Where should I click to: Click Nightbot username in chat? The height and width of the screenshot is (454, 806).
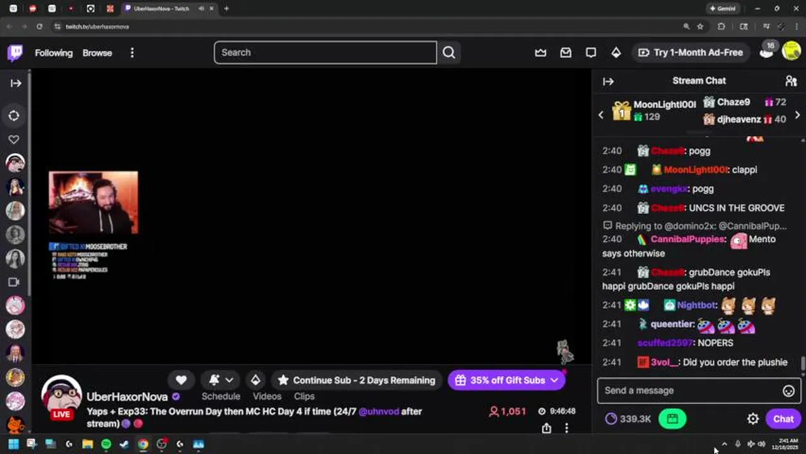pos(696,305)
